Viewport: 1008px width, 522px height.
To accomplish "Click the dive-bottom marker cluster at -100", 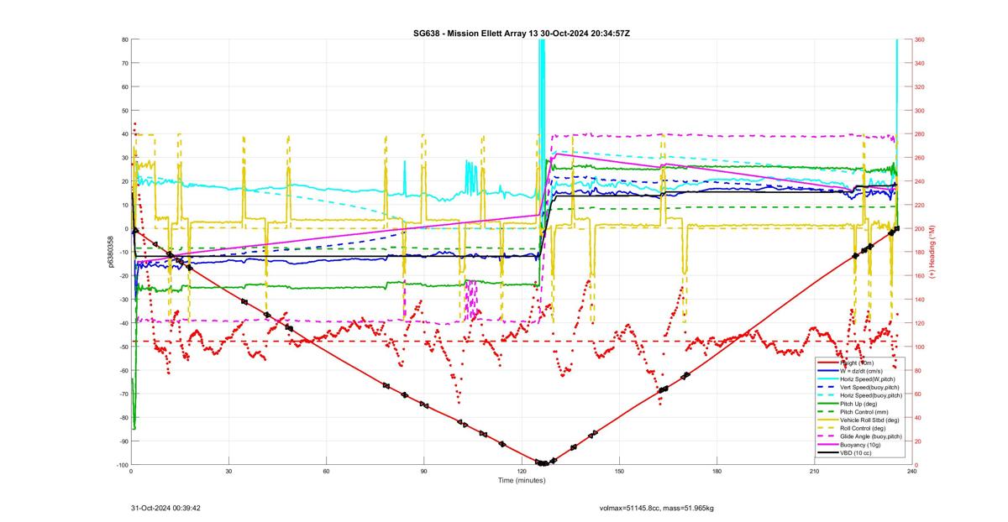I will [x=543, y=462].
